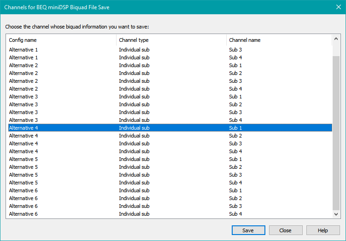Click scrollbar down arrow
Image resolution: width=346 pixels, height=241 pixels.
coord(336,214)
